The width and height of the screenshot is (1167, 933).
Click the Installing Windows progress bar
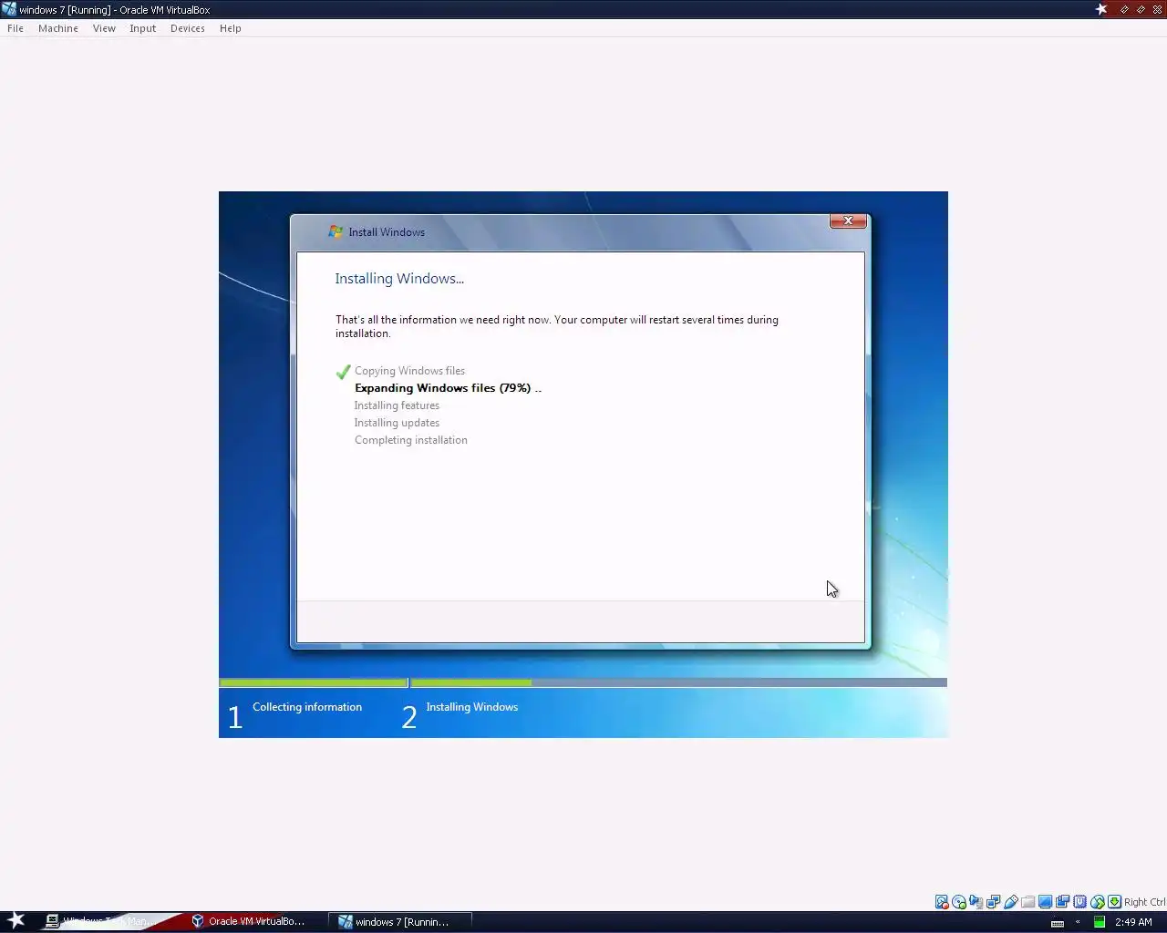(x=679, y=682)
